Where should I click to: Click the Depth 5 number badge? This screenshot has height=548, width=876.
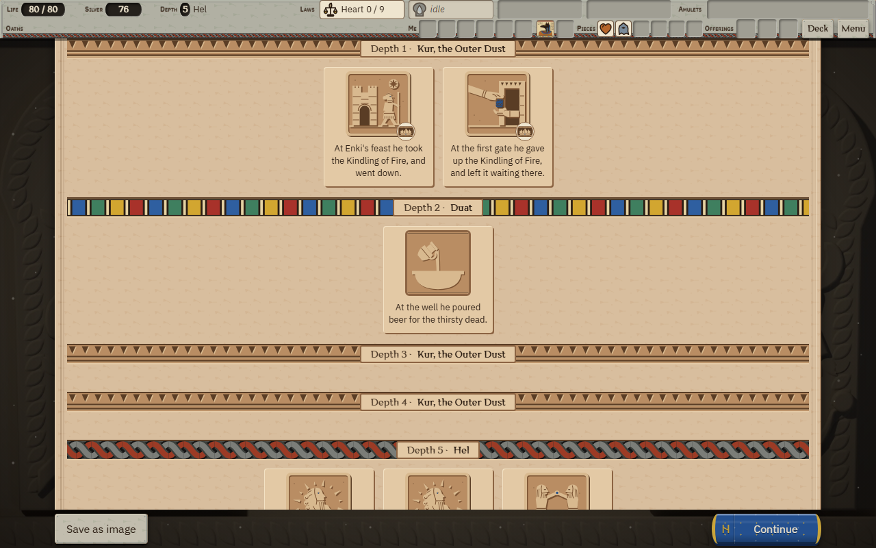click(x=185, y=10)
